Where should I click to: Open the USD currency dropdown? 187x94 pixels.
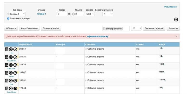tap(90, 14)
